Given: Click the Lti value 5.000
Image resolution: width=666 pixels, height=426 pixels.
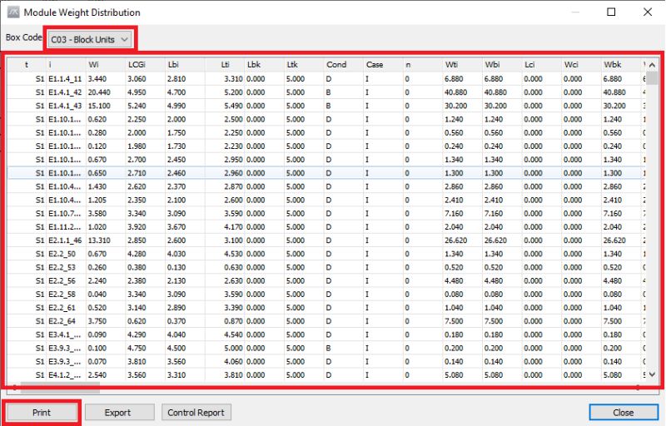Looking at the screenshot, I should [x=233, y=348].
